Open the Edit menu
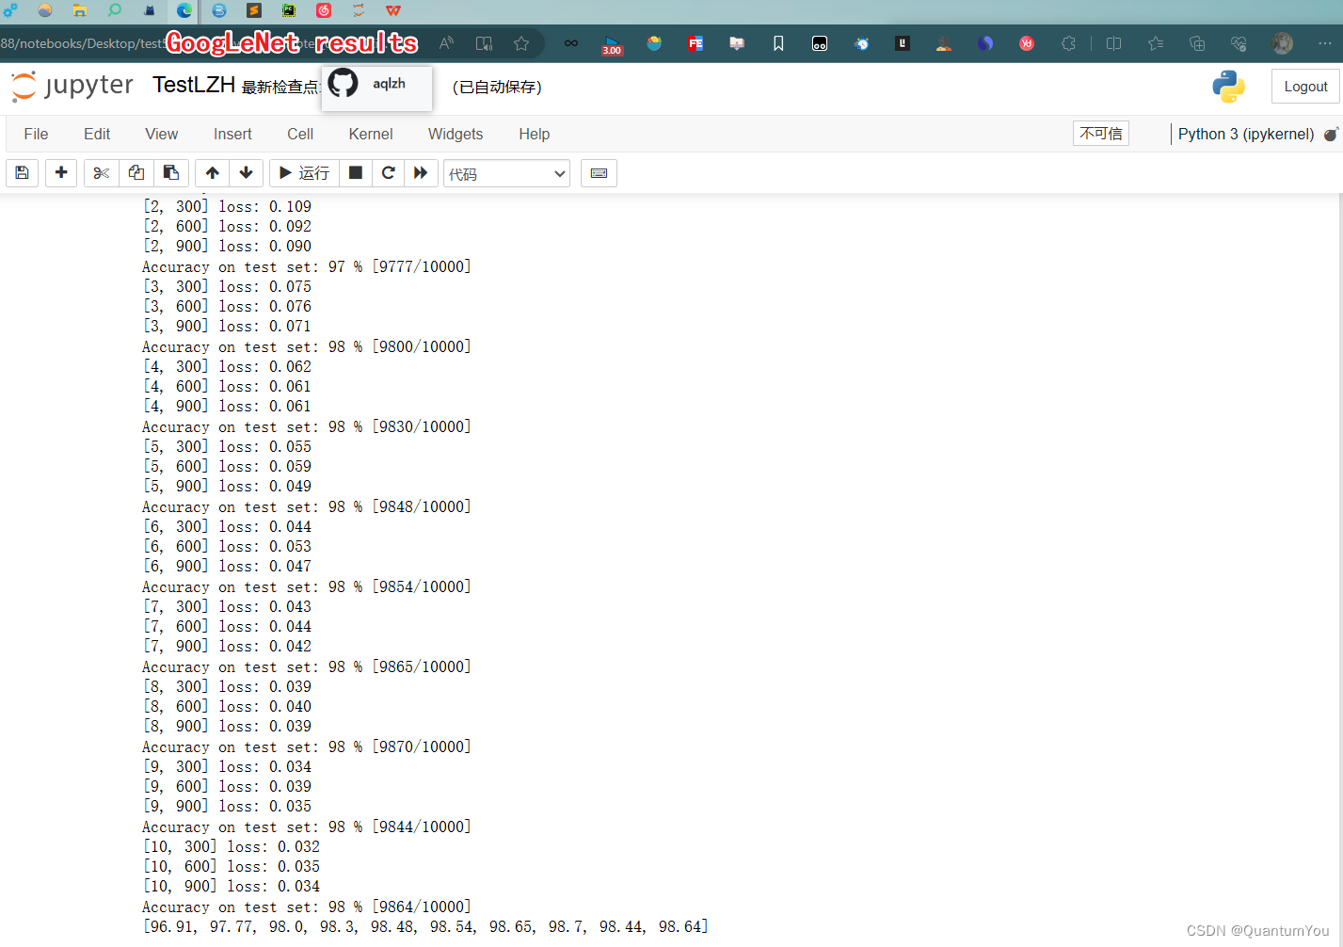The height and width of the screenshot is (947, 1343). [97, 135]
